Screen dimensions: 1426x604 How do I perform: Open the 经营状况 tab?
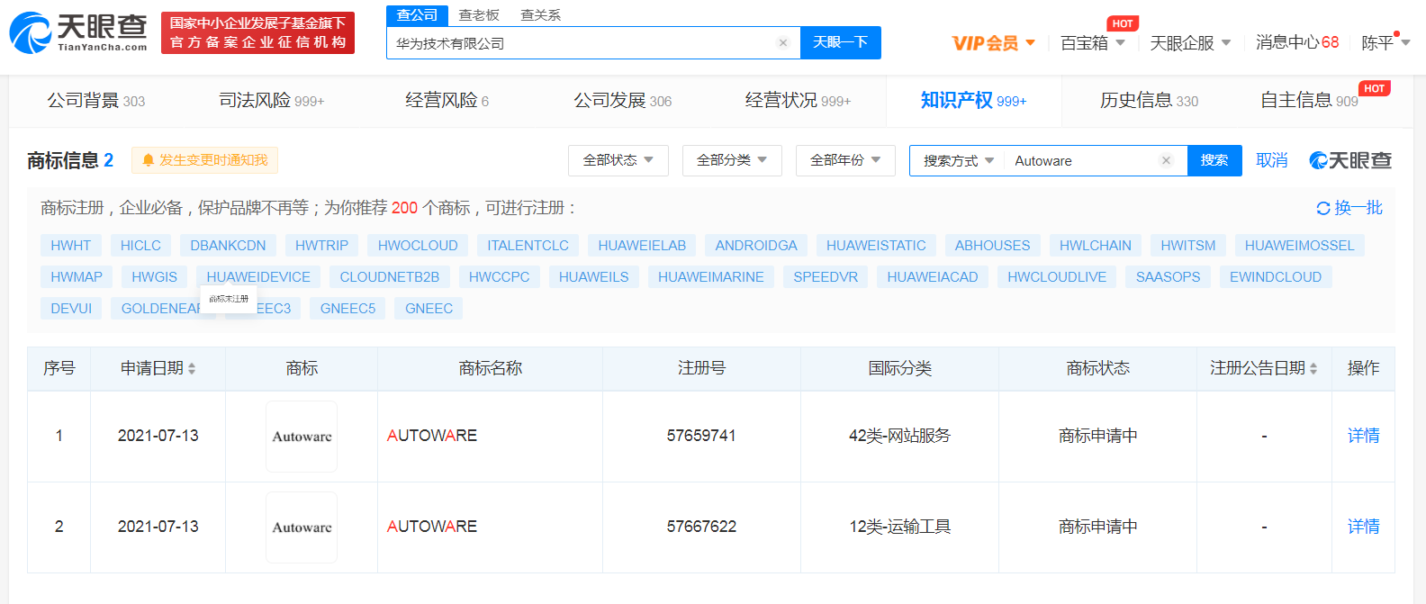[798, 101]
